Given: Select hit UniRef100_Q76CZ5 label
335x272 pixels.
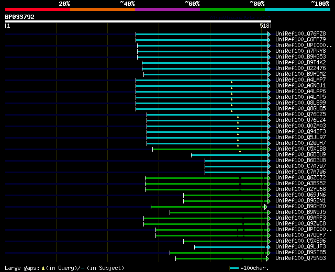Looking at the screenshot, I should pyautogui.click(x=300, y=115).
